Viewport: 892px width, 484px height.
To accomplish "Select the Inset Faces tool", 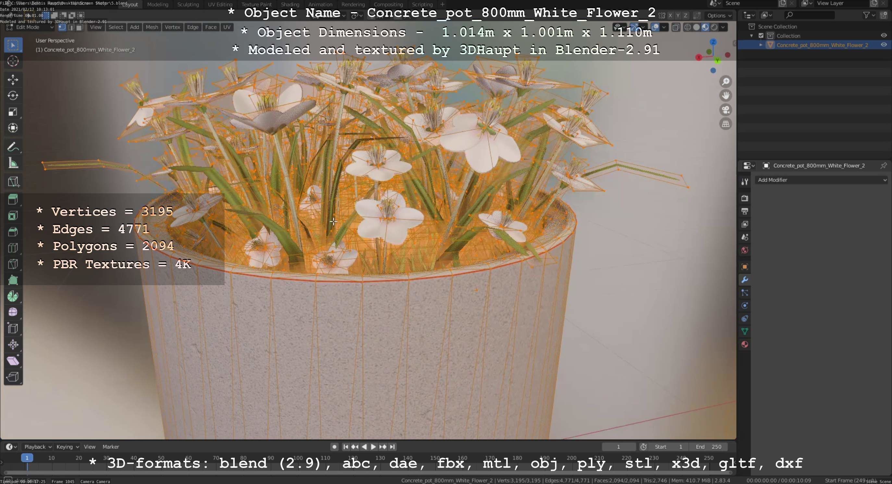I will pyautogui.click(x=13, y=215).
